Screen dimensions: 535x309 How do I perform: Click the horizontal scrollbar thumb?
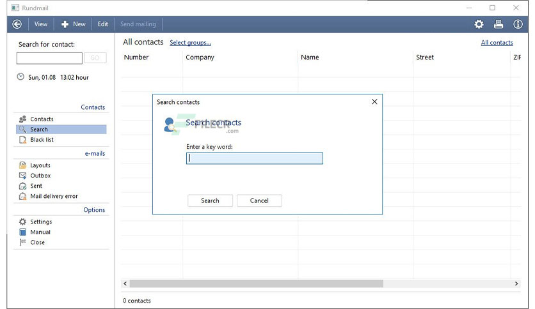pyautogui.click(x=256, y=283)
